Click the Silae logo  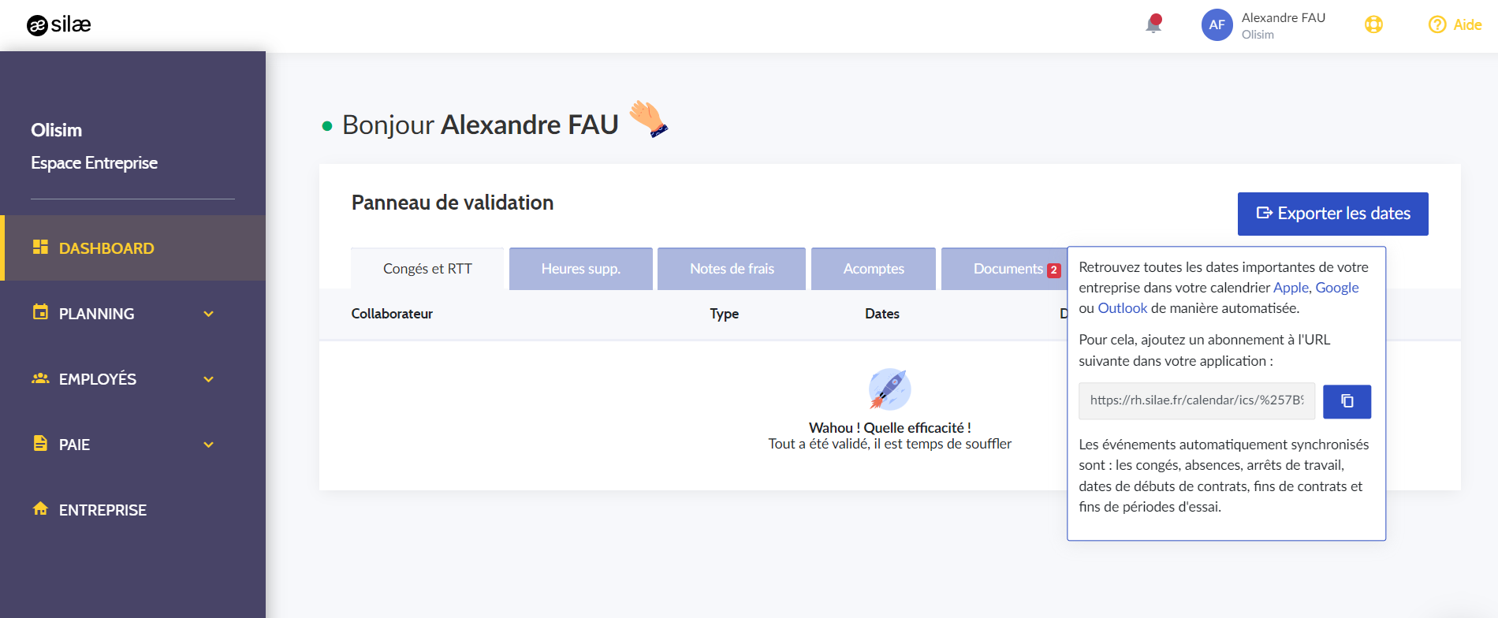[59, 25]
